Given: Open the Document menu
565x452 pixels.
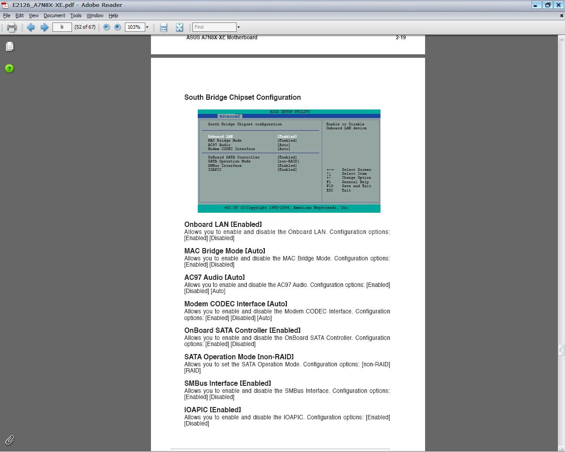Looking at the screenshot, I should tap(54, 15).
